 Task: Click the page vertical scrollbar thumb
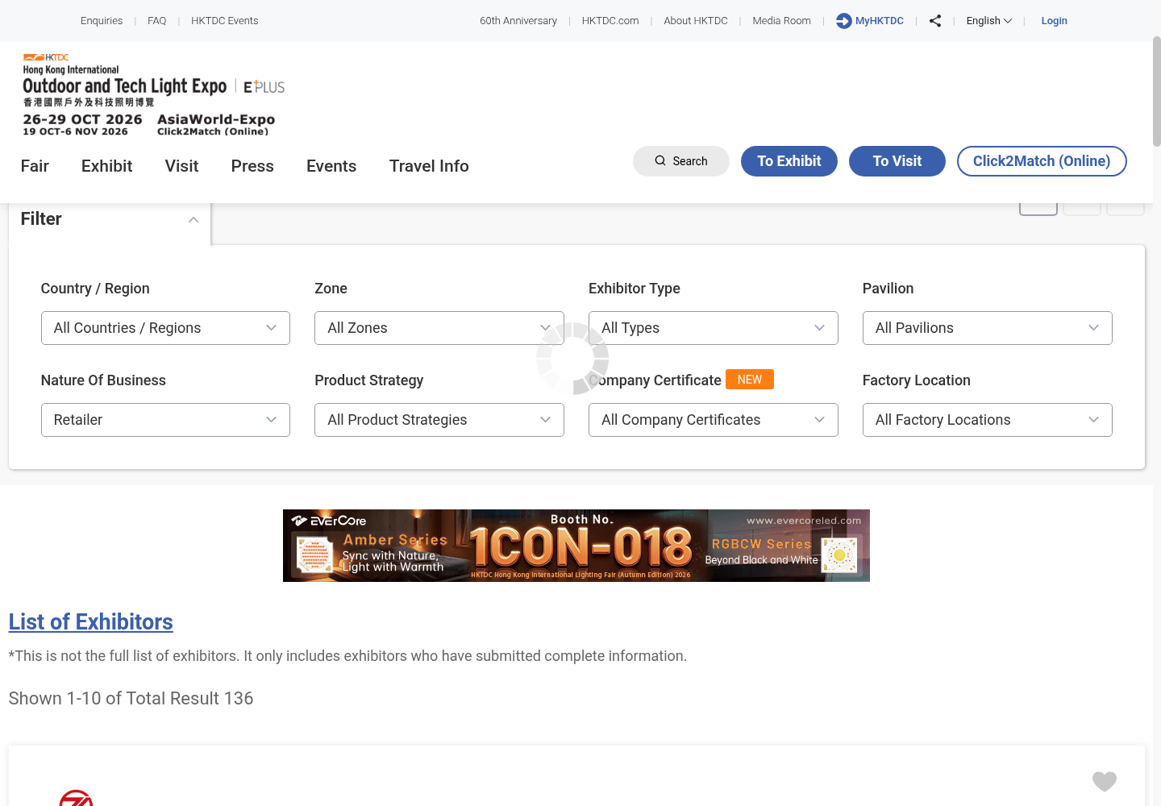[1157, 91]
